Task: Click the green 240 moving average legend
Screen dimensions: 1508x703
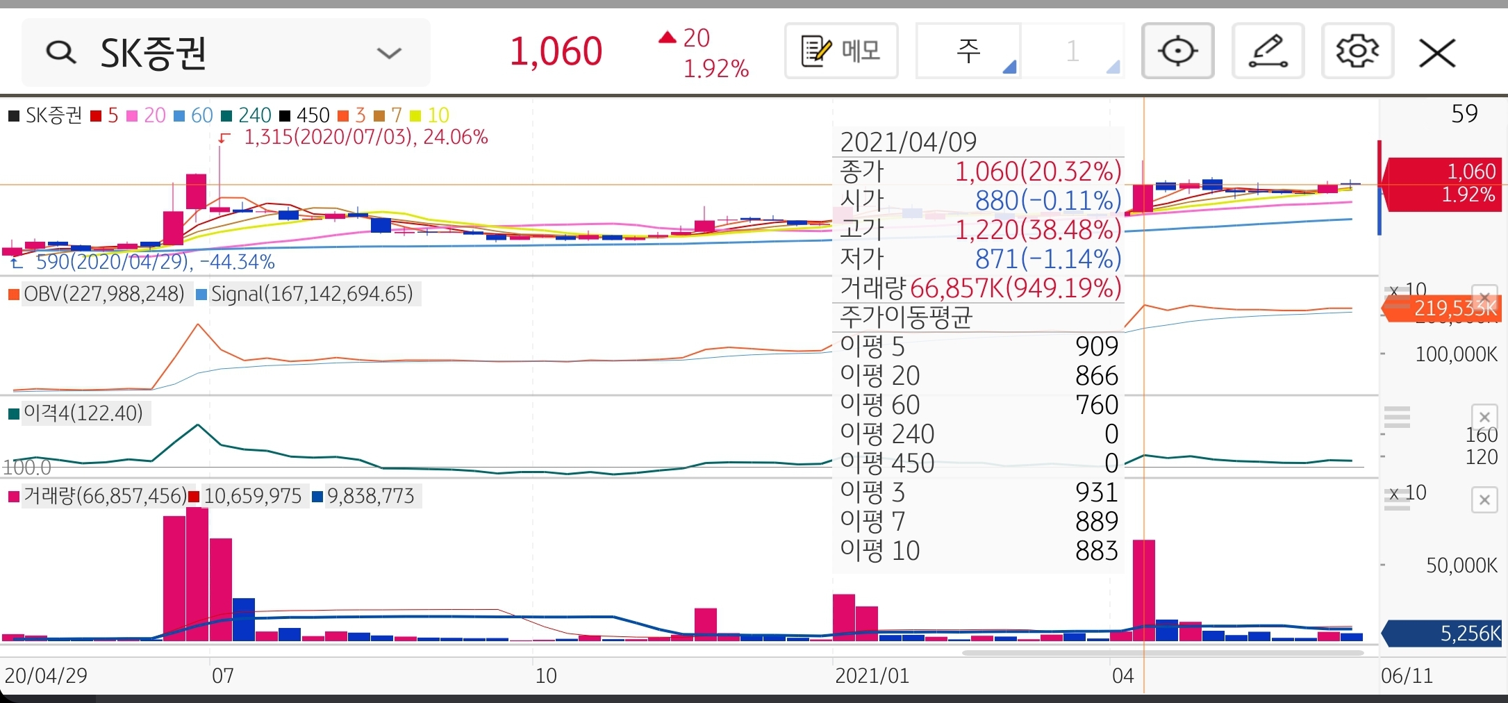Action: 246,115
